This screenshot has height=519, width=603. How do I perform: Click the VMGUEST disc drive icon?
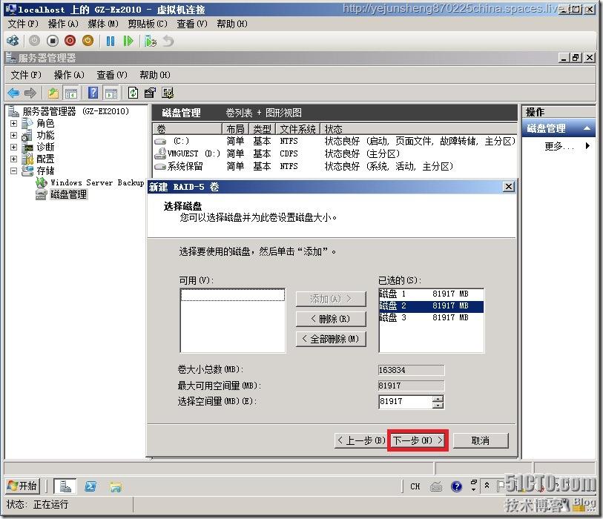point(160,153)
